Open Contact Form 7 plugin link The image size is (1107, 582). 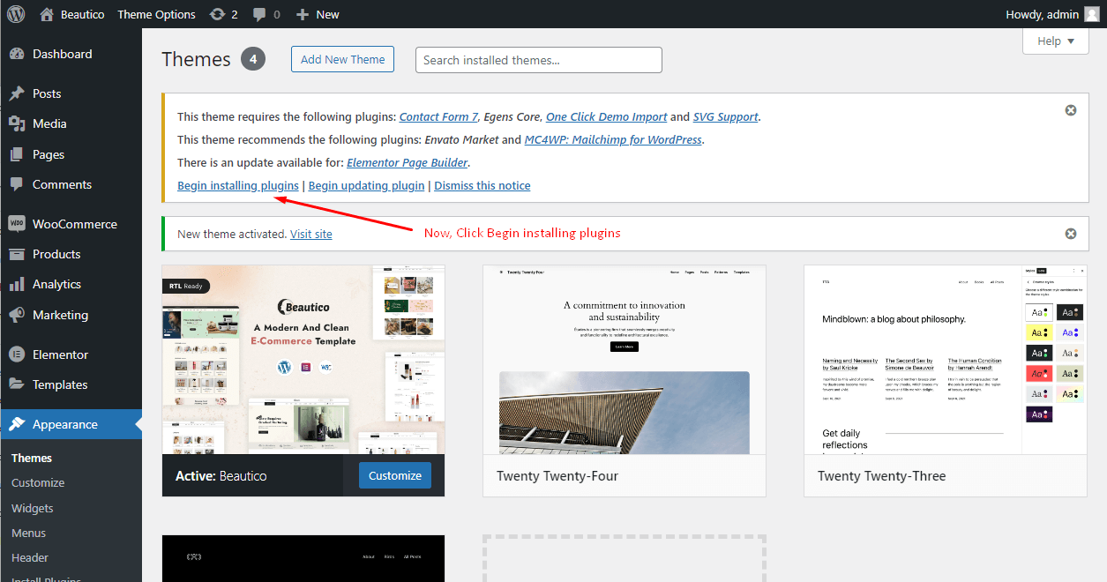coord(438,116)
